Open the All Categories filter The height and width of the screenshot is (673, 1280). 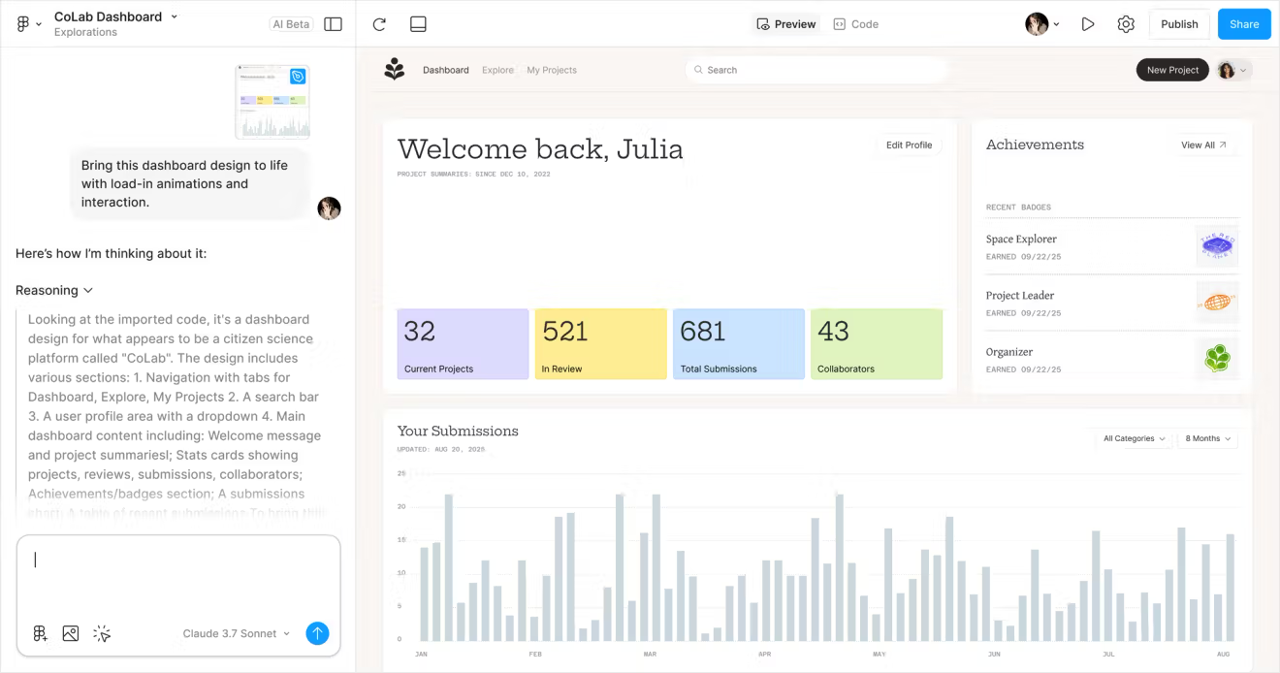pyautogui.click(x=1132, y=438)
